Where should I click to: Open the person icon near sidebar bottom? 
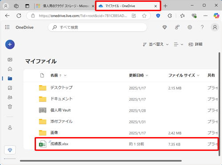10,128
